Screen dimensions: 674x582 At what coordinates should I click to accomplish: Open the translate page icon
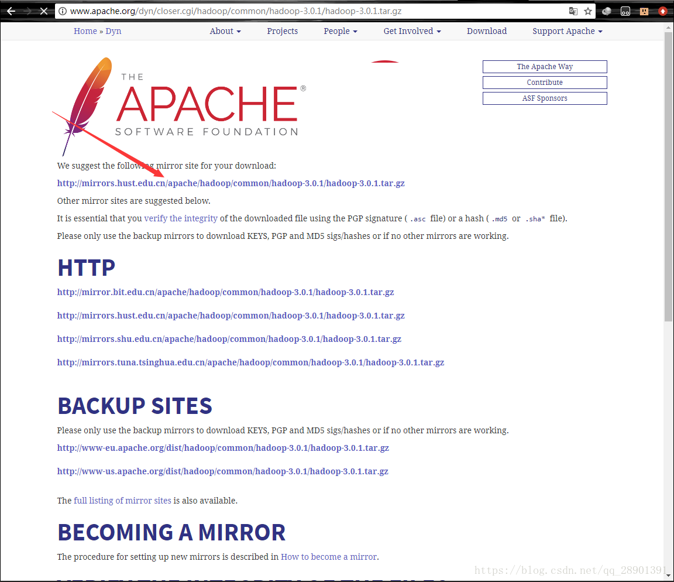pos(573,11)
